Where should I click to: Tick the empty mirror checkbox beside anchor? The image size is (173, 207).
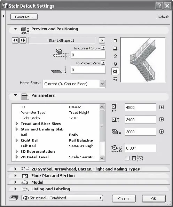click(x=127, y=158)
